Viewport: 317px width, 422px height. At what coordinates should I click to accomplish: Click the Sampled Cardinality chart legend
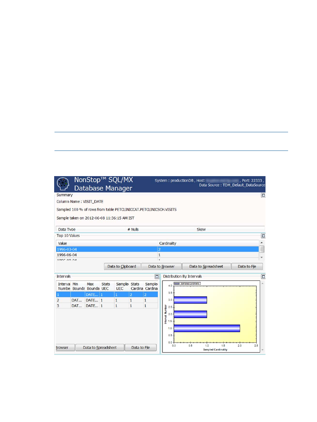[x=187, y=283]
